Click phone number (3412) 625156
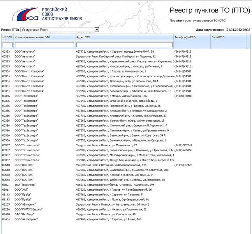 (x=183, y=150)
